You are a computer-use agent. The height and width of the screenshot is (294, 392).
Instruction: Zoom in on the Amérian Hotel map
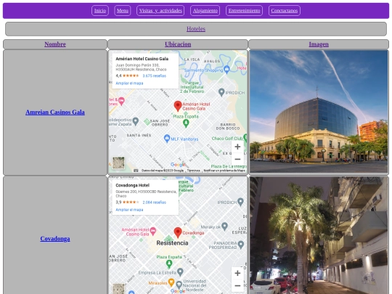click(237, 147)
